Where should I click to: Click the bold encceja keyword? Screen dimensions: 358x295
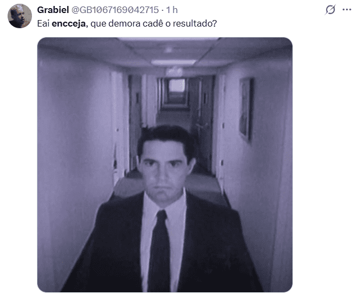pos(69,23)
